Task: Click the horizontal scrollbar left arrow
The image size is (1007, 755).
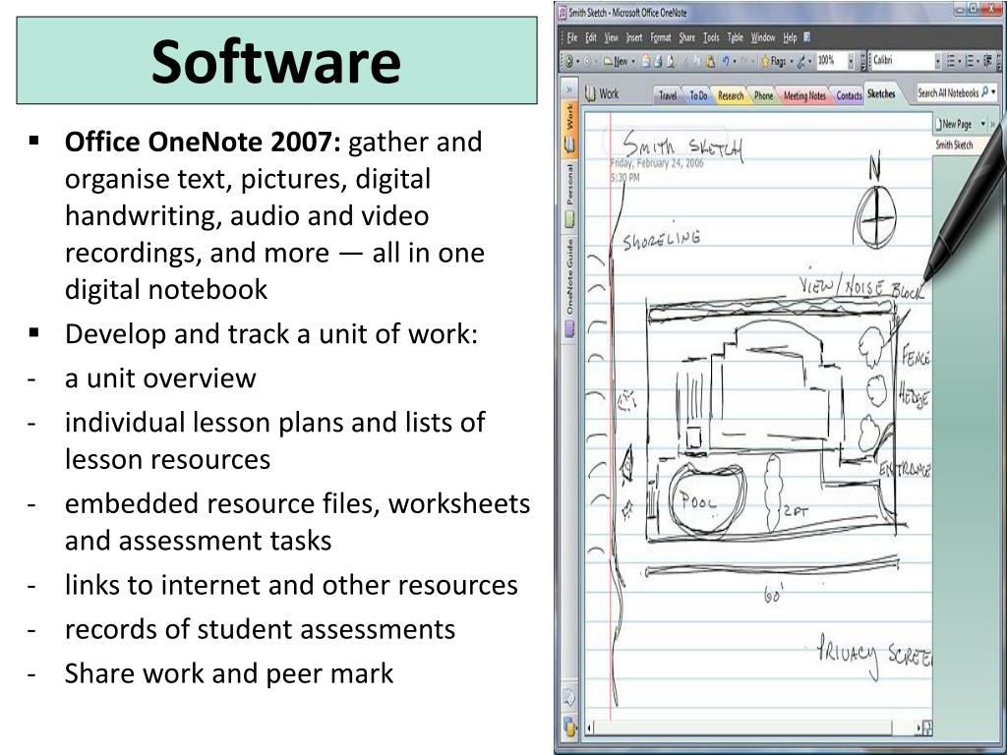Action: [x=591, y=728]
